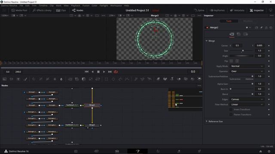Expand the Reference Size section
Image resolution: width=275 pixels, height=154 pixels.
[207, 121]
